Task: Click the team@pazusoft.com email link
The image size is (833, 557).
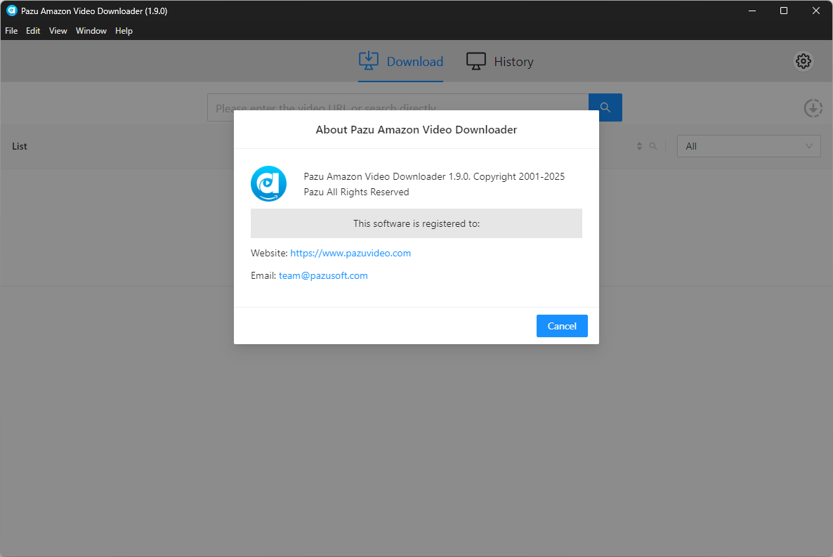Action: coord(323,275)
